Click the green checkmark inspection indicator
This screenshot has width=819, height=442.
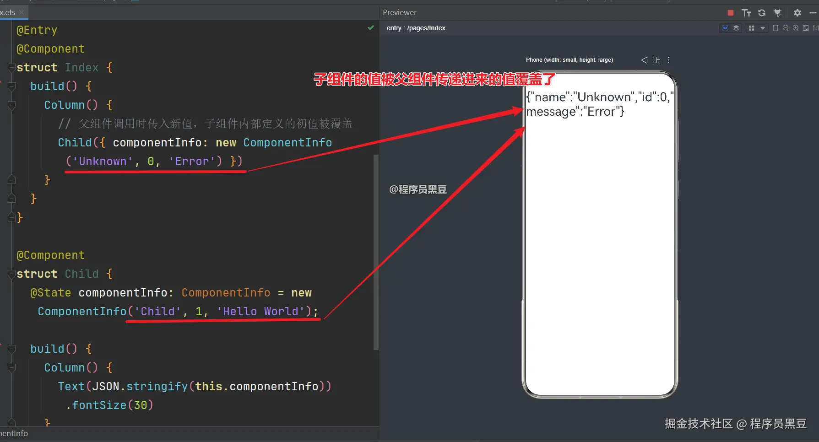coord(371,28)
